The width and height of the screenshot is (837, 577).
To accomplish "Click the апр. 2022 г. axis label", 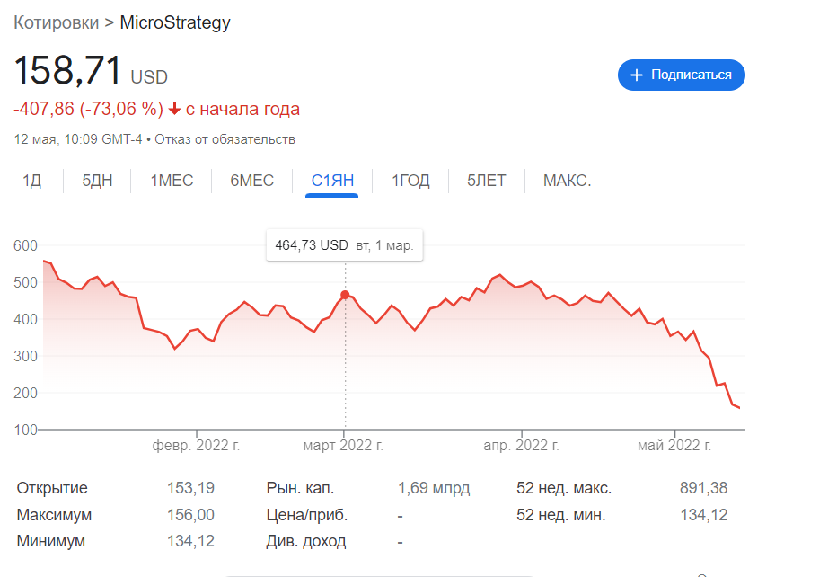I will point(521,445).
